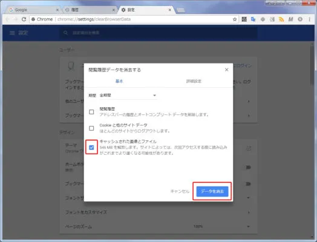Image resolution: width=317 pixels, height=242 pixels.
Task: Uncheck the キャッシュされた画像とファイル checkbox
Action: point(91,148)
